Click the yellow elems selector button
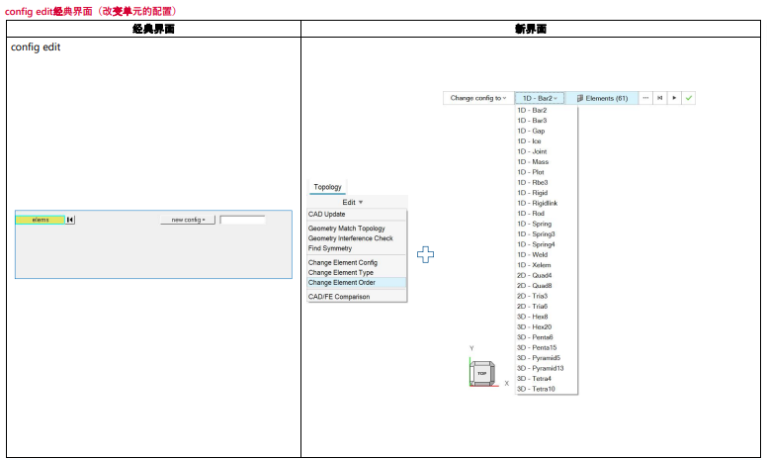Viewport: 767px width, 460px height. pyautogui.click(x=41, y=220)
